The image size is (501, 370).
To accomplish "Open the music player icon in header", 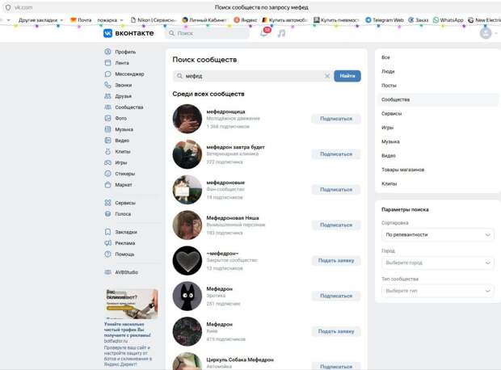I will 281,33.
